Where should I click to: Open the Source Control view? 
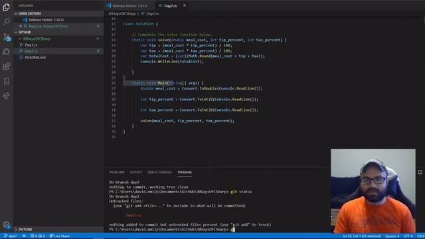point(7,37)
